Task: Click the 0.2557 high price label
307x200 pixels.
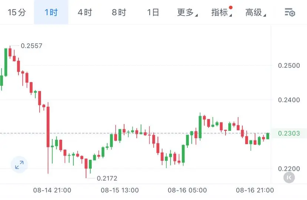Action: click(x=31, y=46)
